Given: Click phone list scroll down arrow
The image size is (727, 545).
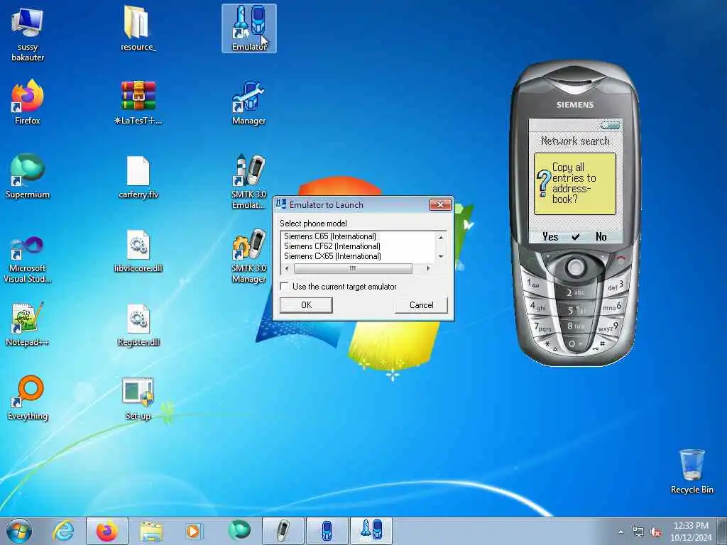Looking at the screenshot, I should click(x=440, y=257).
